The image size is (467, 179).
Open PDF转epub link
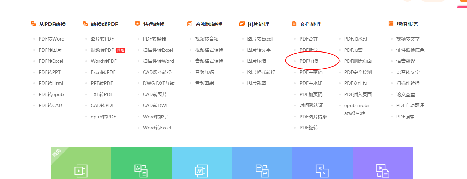pos(51,94)
